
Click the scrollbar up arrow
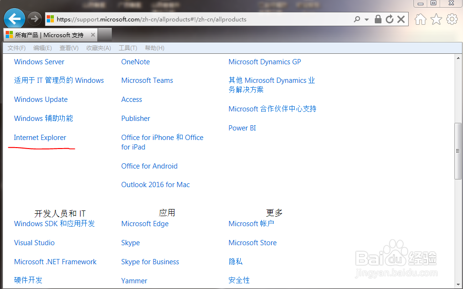(x=458, y=58)
